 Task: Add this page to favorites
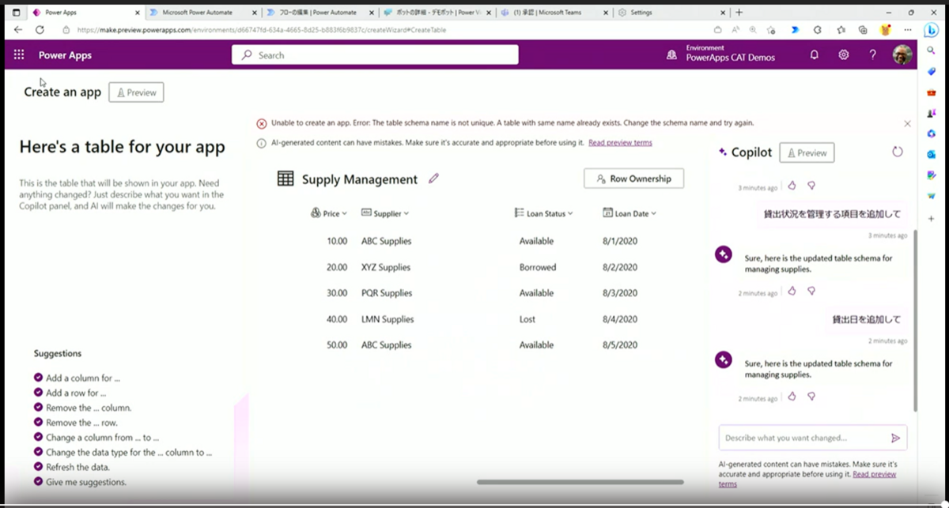772,29
